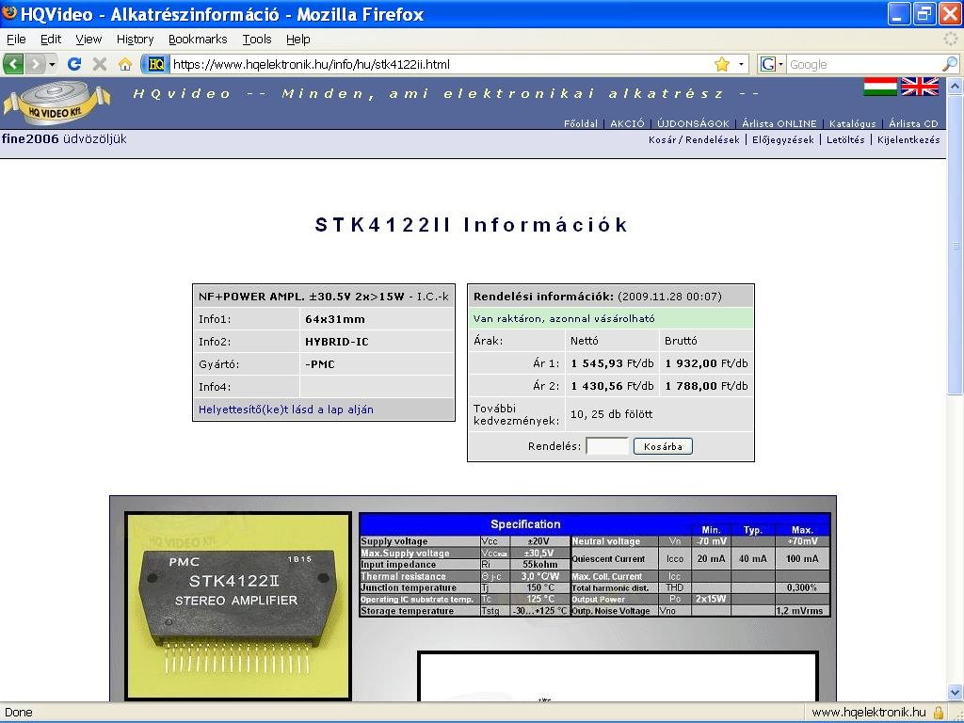Open the Árlista CD link

click(x=913, y=123)
